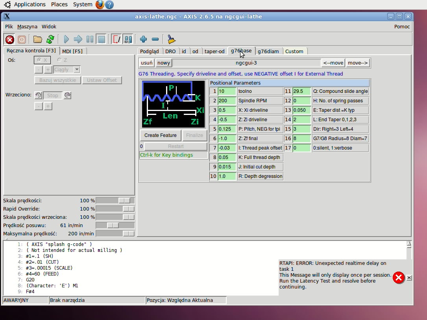Switch to Podgląd tab
Viewport: 427px width, 320px height.
(x=149, y=51)
